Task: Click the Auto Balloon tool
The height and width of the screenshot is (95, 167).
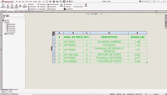Action: (x=32, y=7)
